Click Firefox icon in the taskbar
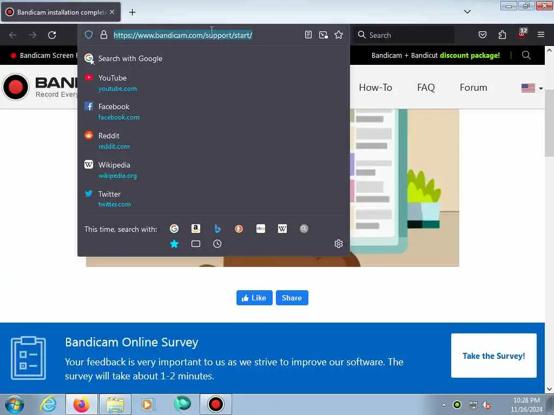The image size is (554, 415). click(82, 404)
